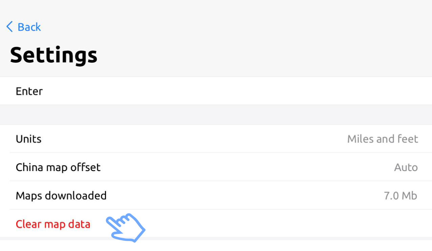Open the China map offset label
Screen dimensions: 432x251
[x=58, y=167]
